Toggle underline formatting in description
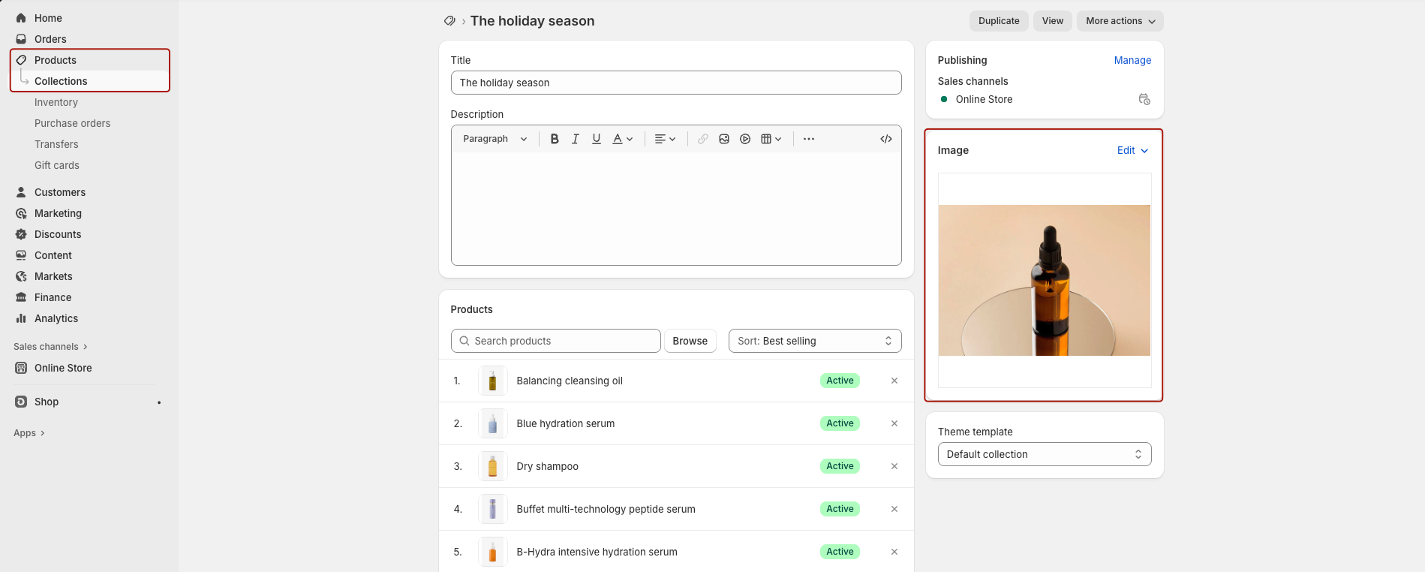Image resolution: width=1425 pixels, height=572 pixels. (x=597, y=139)
